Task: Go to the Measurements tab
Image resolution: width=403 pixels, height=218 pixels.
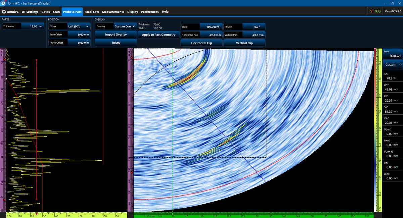Action: [113, 12]
